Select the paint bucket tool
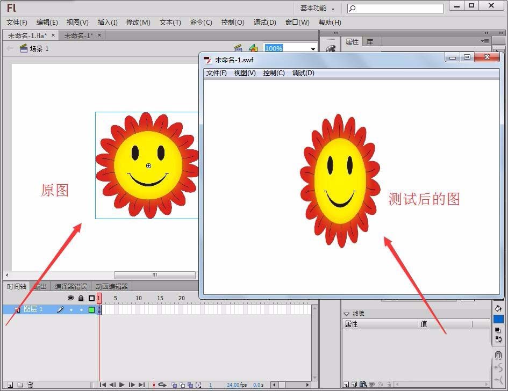The image size is (508, 391). 498,308
